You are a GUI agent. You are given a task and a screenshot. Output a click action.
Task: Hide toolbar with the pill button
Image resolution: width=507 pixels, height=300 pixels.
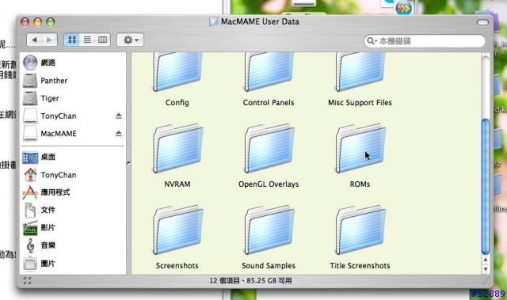(x=482, y=22)
